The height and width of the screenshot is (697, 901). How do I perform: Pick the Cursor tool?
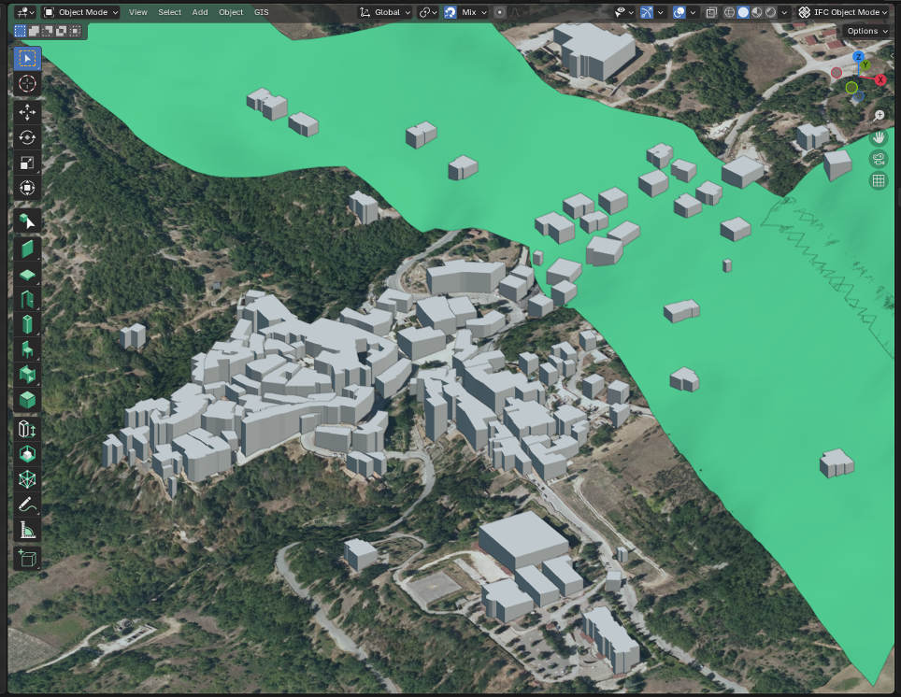click(x=26, y=82)
